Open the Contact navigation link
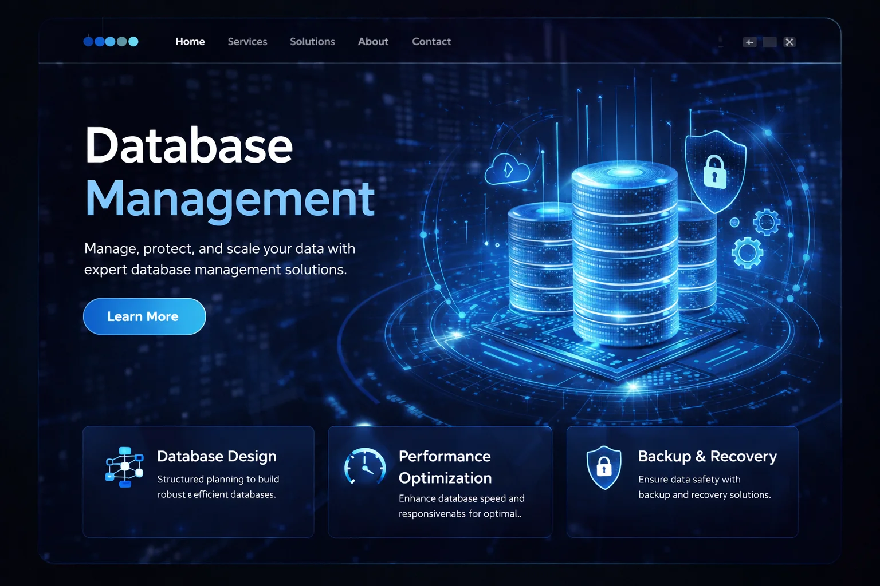This screenshot has height=586, width=880. pyautogui.click(x=431, y=42)
